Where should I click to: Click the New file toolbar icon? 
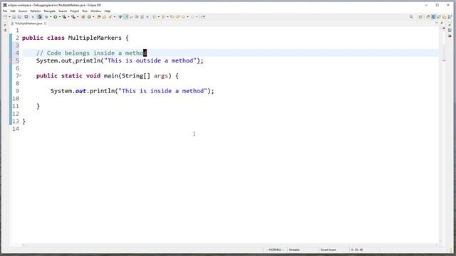pos(5,17)
